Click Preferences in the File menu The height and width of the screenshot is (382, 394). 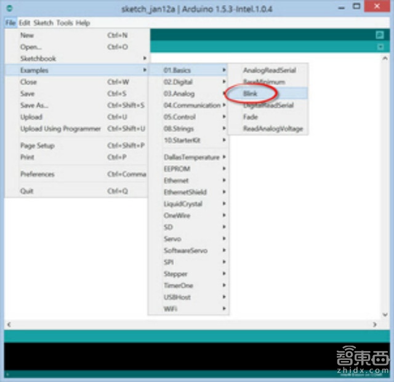coord(38,174)
